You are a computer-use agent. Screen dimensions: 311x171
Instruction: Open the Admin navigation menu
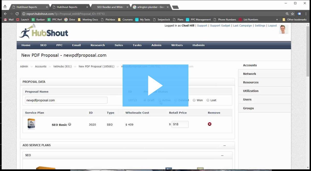156,45
